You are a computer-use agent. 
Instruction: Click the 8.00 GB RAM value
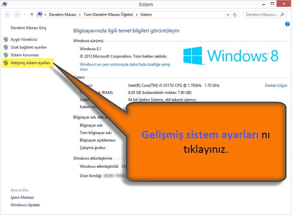(x=160, y=93)
